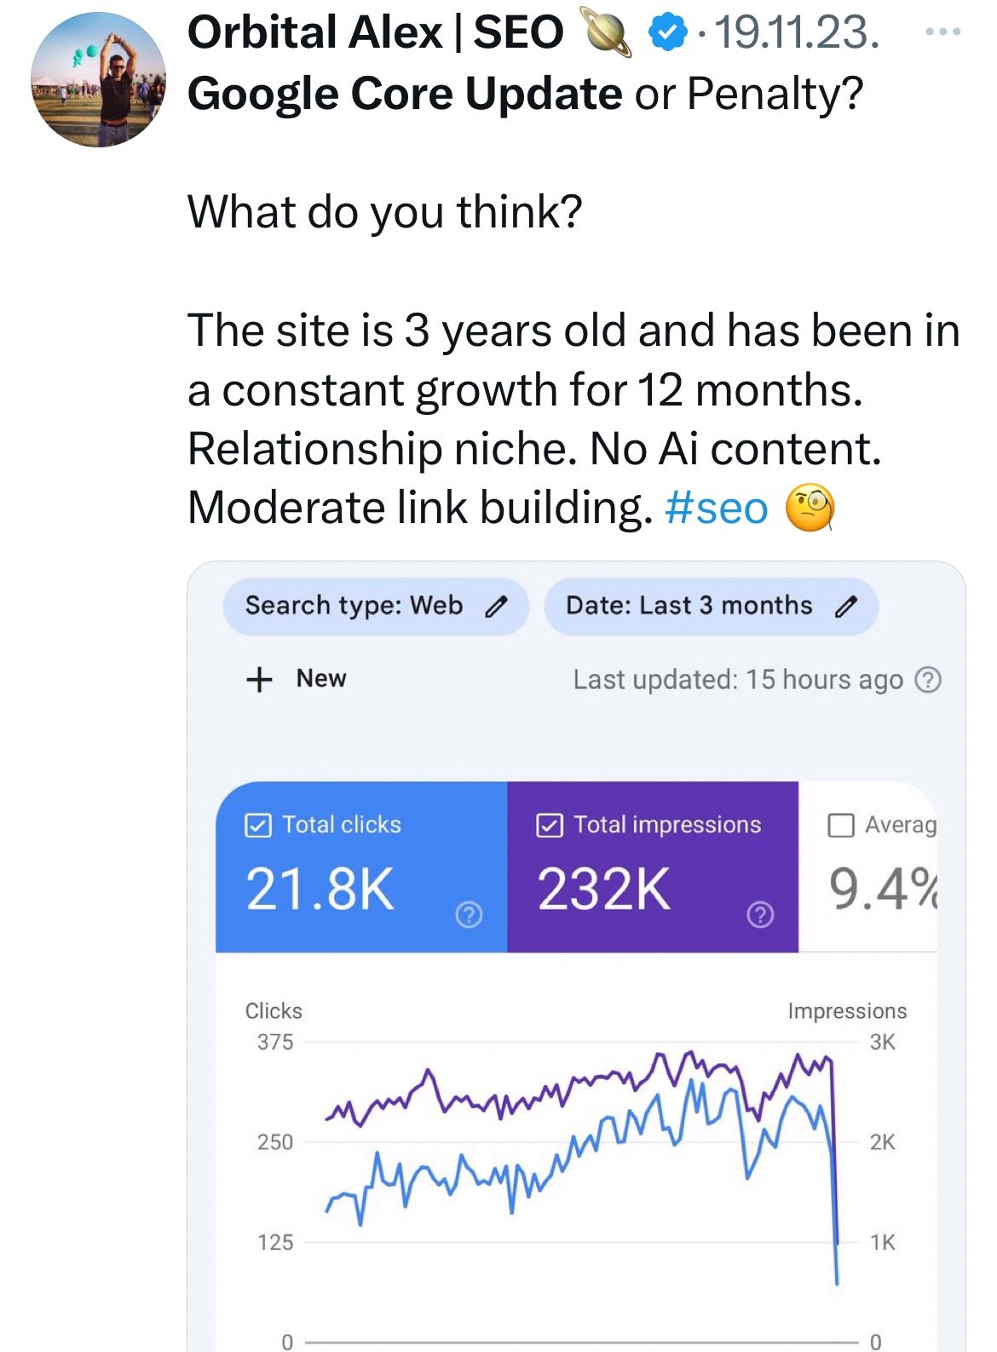Open Orbital Alex's profile picture
This screenshot has width=997, height=1352.
click(x=99, y=79)
